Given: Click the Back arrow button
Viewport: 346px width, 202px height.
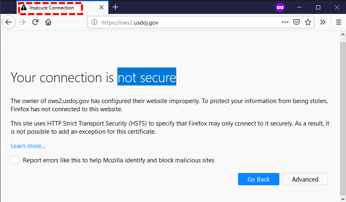Looking at the screenshot, I should coord(9,22).
